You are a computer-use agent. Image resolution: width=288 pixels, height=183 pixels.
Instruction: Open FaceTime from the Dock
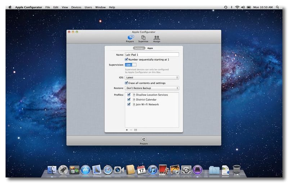[x=119, y=170]
